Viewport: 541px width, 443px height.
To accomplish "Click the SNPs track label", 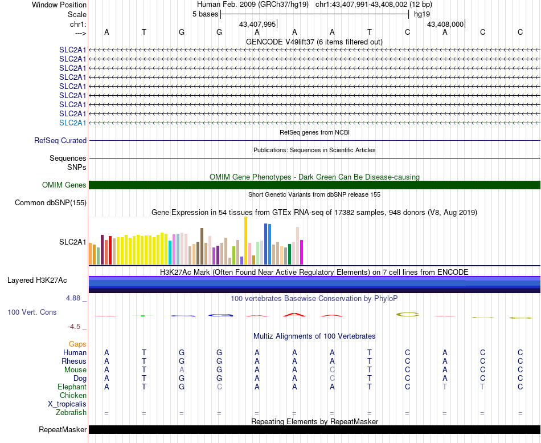I will (77, 167).
